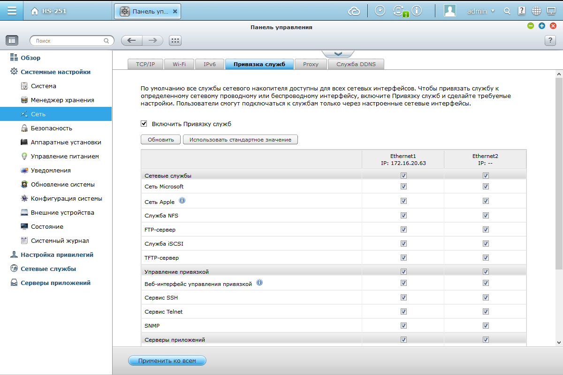
Task: Click the Поиск search field
Action: point(72,41)
